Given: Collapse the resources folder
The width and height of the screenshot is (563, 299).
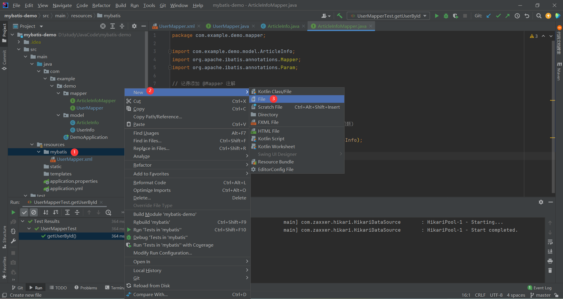Looking at the screenshot, I should pyautogui.click(x=32, y=144).
